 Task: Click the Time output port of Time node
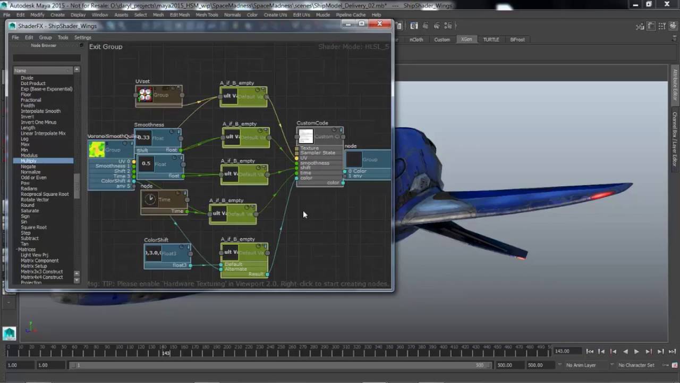tap(186, 211)
